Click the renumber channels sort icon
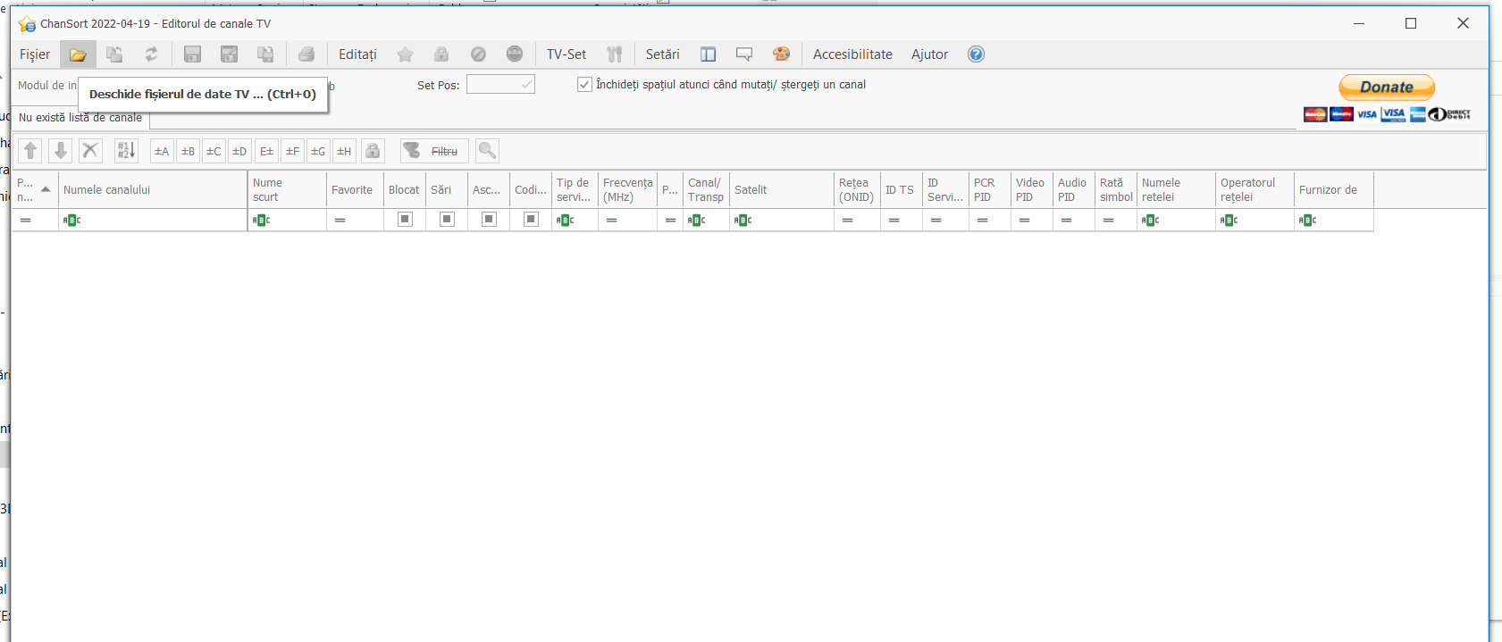This screenshot has width=1502, height=642. [x=126, y=151]
